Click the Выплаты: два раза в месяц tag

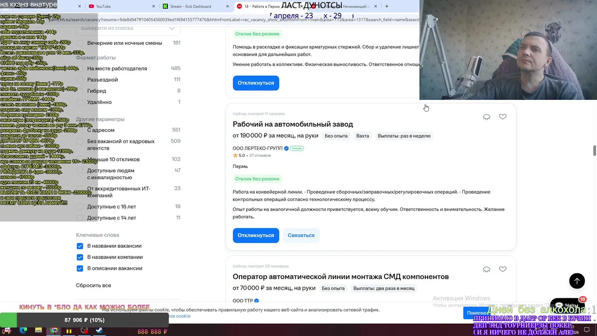[x=383, y=288]
